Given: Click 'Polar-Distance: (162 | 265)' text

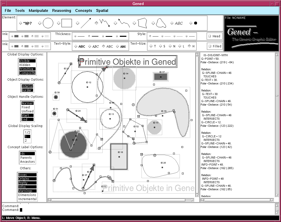Looking at the screenshot, I should click(217, 168).
